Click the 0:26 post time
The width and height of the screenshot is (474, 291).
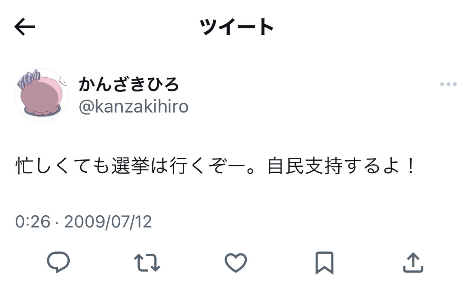pos(33,222)
